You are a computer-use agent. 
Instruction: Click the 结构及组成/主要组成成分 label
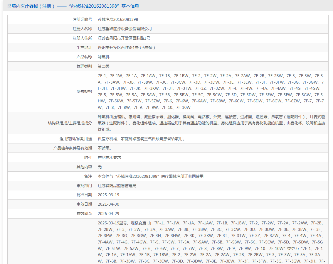tap(70, 123)
